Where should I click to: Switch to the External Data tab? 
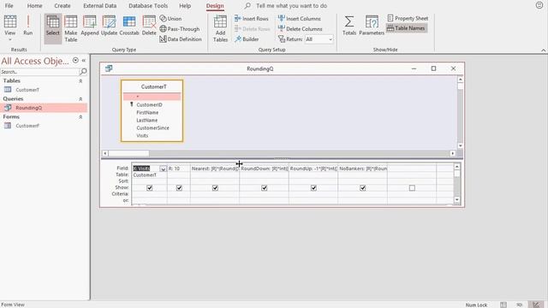99,6
